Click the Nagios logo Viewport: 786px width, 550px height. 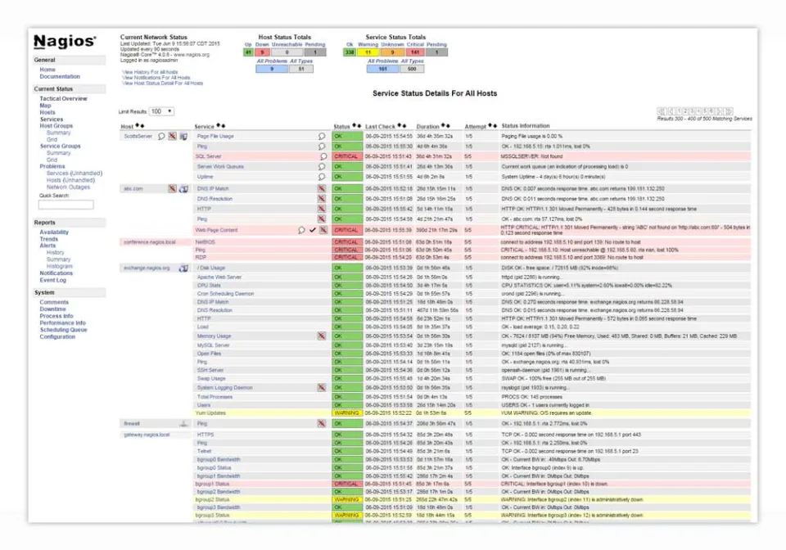[65, 41]
